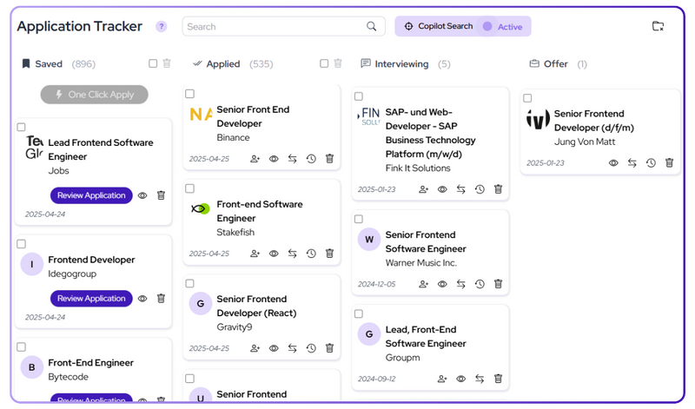Open the Senior Frontend Developer (React) title

(256, 306)
